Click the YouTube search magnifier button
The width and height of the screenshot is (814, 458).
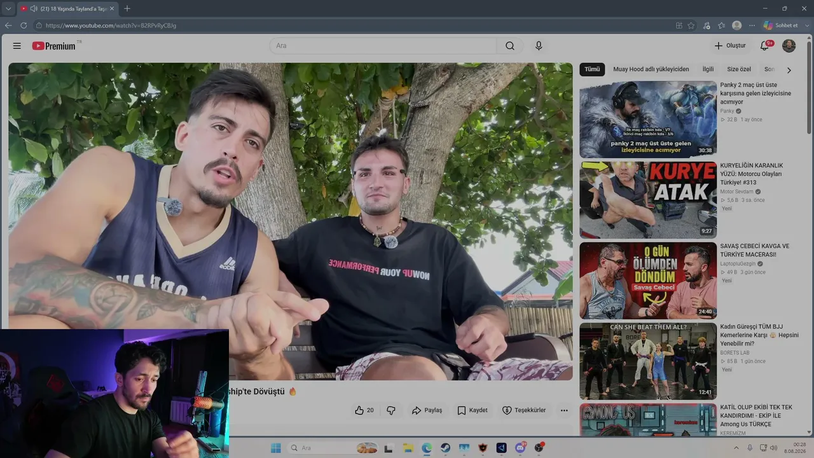[x=510, y=46]
